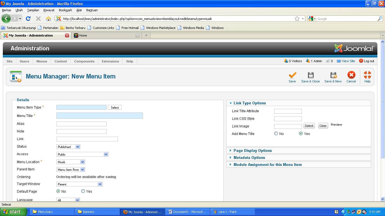Click the Link Image Preview link
The width and height of the screenshot is (385, 216).
[337, 125]
